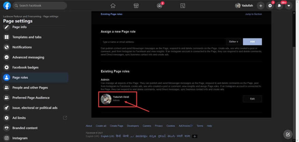Click the Lucknow Parkour and Freerunning breadcrumb
The height and width of the screenshot is (142, 299).
tap(22, 17)
